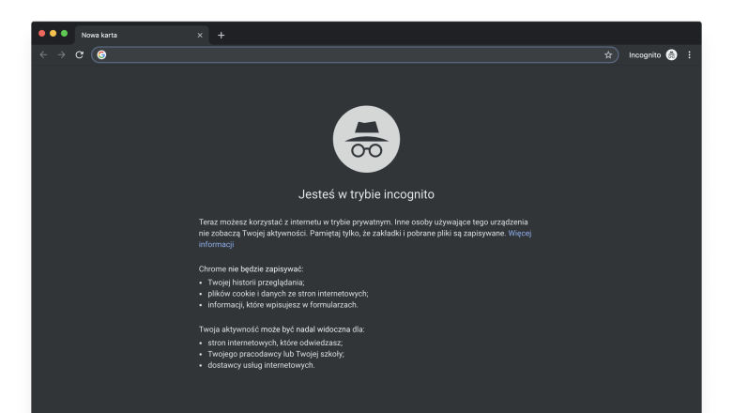The image size is (733, 413).
Task: Click the forward navigation arrow
Action: coord(61,54)
